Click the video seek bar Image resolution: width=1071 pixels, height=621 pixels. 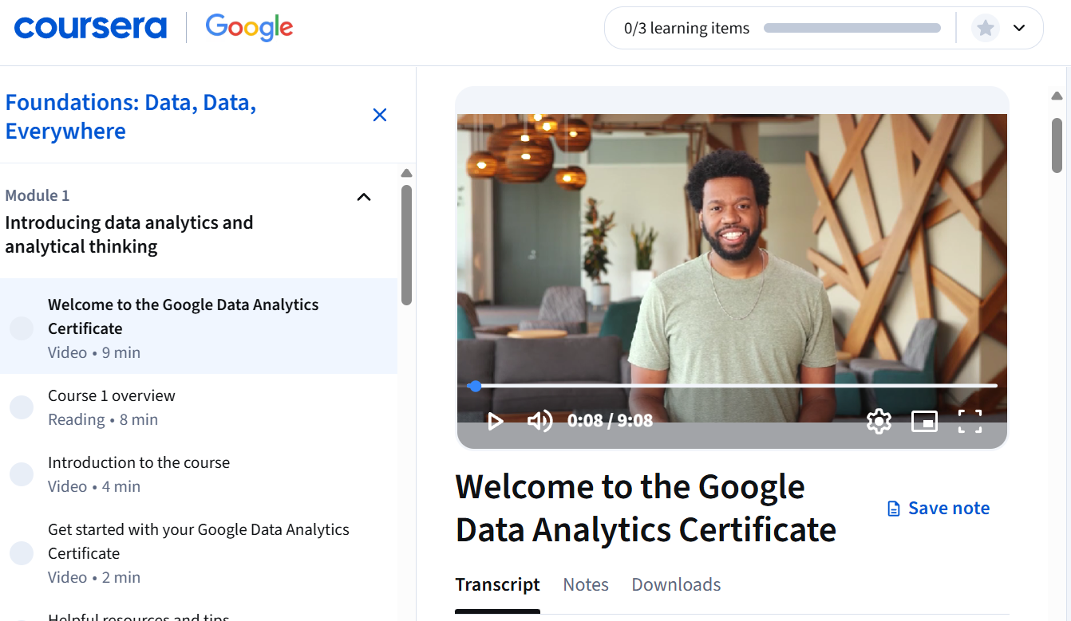(732, 386)
